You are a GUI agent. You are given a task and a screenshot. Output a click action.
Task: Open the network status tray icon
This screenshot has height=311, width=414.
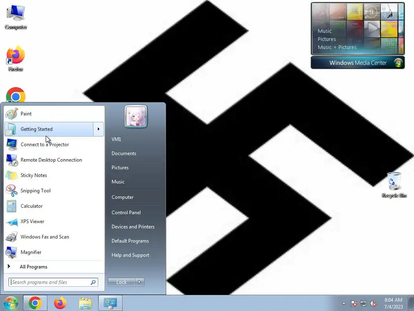(x=363, y=303)
